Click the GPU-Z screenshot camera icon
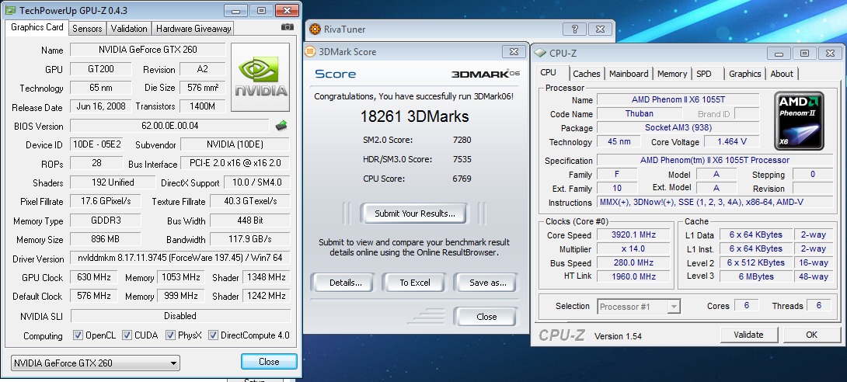 288,27
